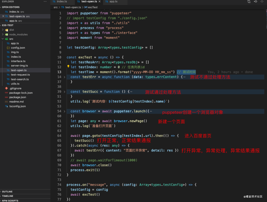267x202 pixels.
Task: Click line number 13 in gutter
Action: pyautogui.click(x=59, y=72)
